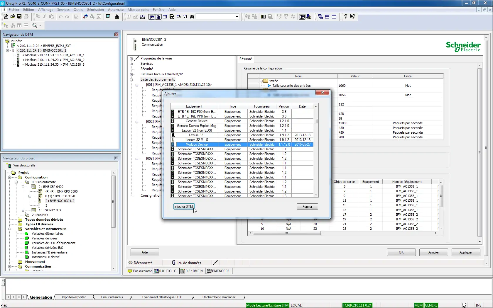Click the OK button

click(401, 252)
